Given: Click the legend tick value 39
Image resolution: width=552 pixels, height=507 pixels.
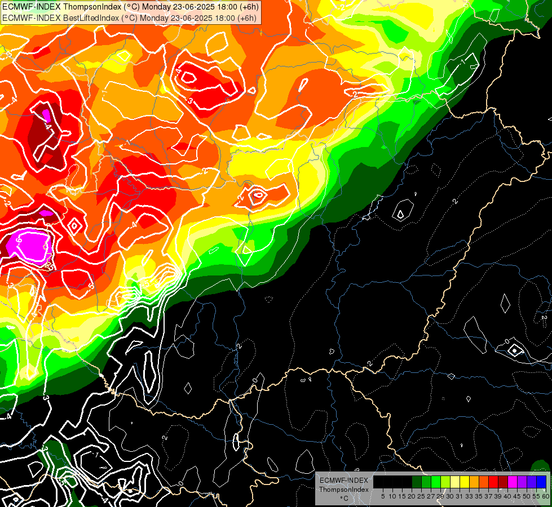Looking at the screenshot, I should [498, 496].
